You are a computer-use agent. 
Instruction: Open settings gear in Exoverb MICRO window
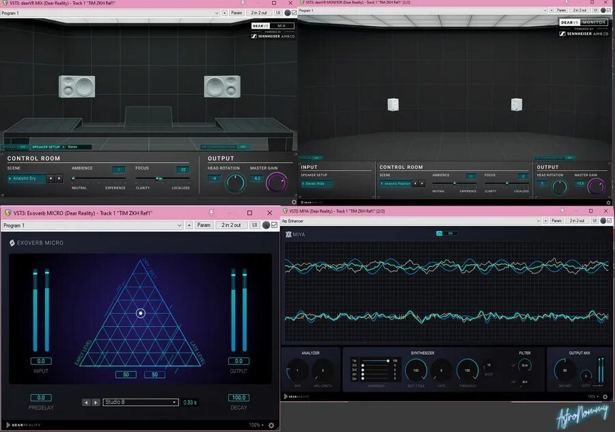click(x=271, y=425)
